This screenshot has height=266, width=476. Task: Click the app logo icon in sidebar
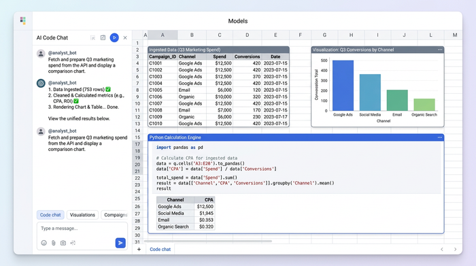coord(22,20)
